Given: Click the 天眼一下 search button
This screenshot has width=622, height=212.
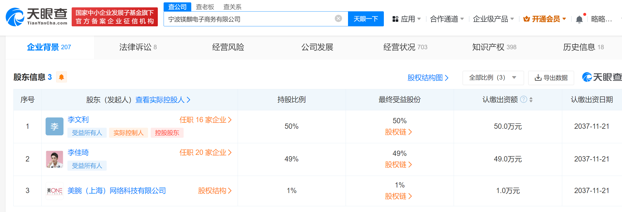Looking at the screenshot, I should point(366,19).
